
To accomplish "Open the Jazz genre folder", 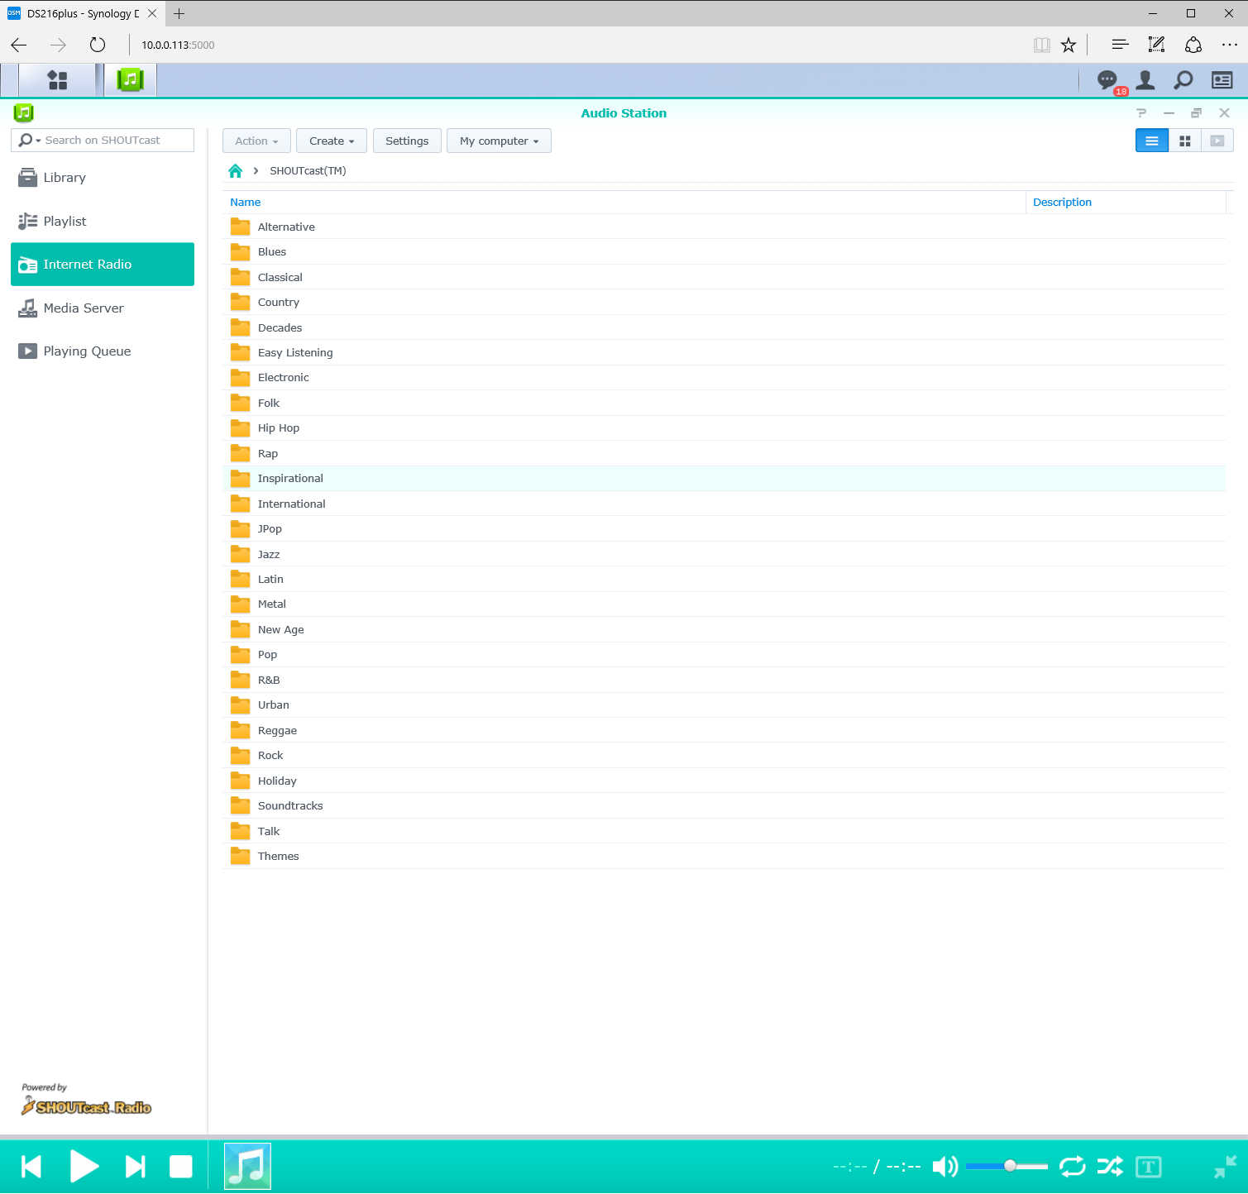I will pyautogui.click(x=269, y=555).
